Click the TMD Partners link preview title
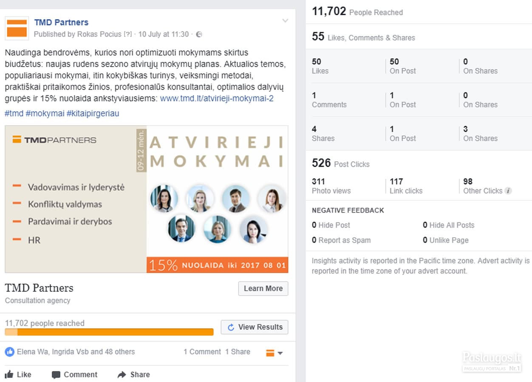This screenshot has height=382, width=532. point(39,288)
